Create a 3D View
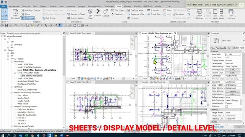The height and width of the screenshot is (137, 245). [90, 14]
